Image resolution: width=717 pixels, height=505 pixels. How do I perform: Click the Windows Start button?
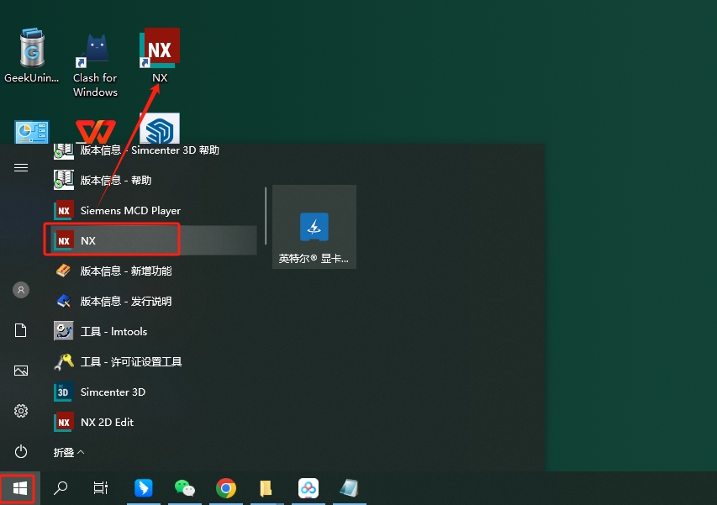click(18, 487)
